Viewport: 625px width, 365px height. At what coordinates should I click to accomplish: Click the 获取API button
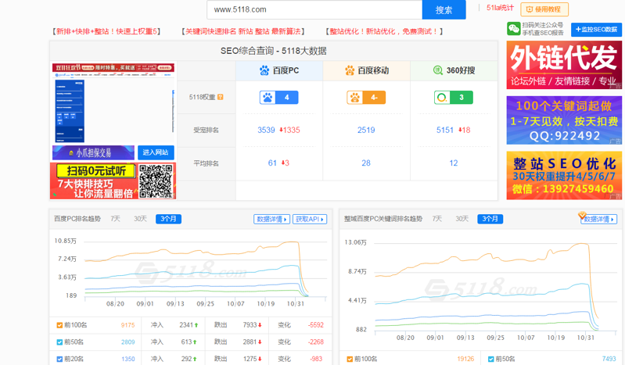[x=310, y=219]
